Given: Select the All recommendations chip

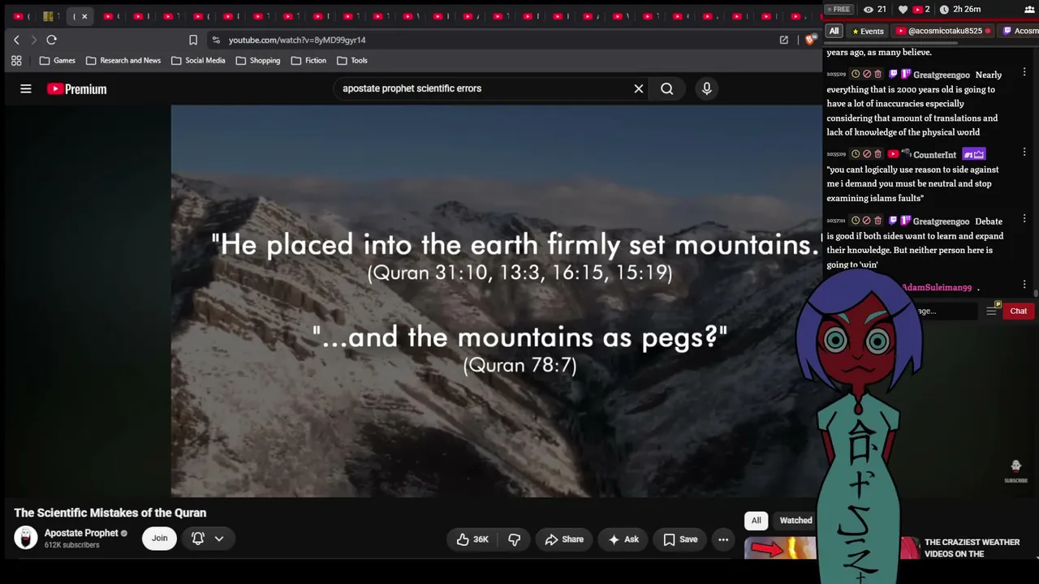Looking at the screenshot, I should pos(756,521).
